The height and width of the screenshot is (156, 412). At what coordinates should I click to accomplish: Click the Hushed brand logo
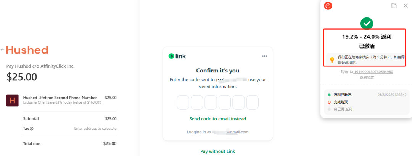(27, 50)
